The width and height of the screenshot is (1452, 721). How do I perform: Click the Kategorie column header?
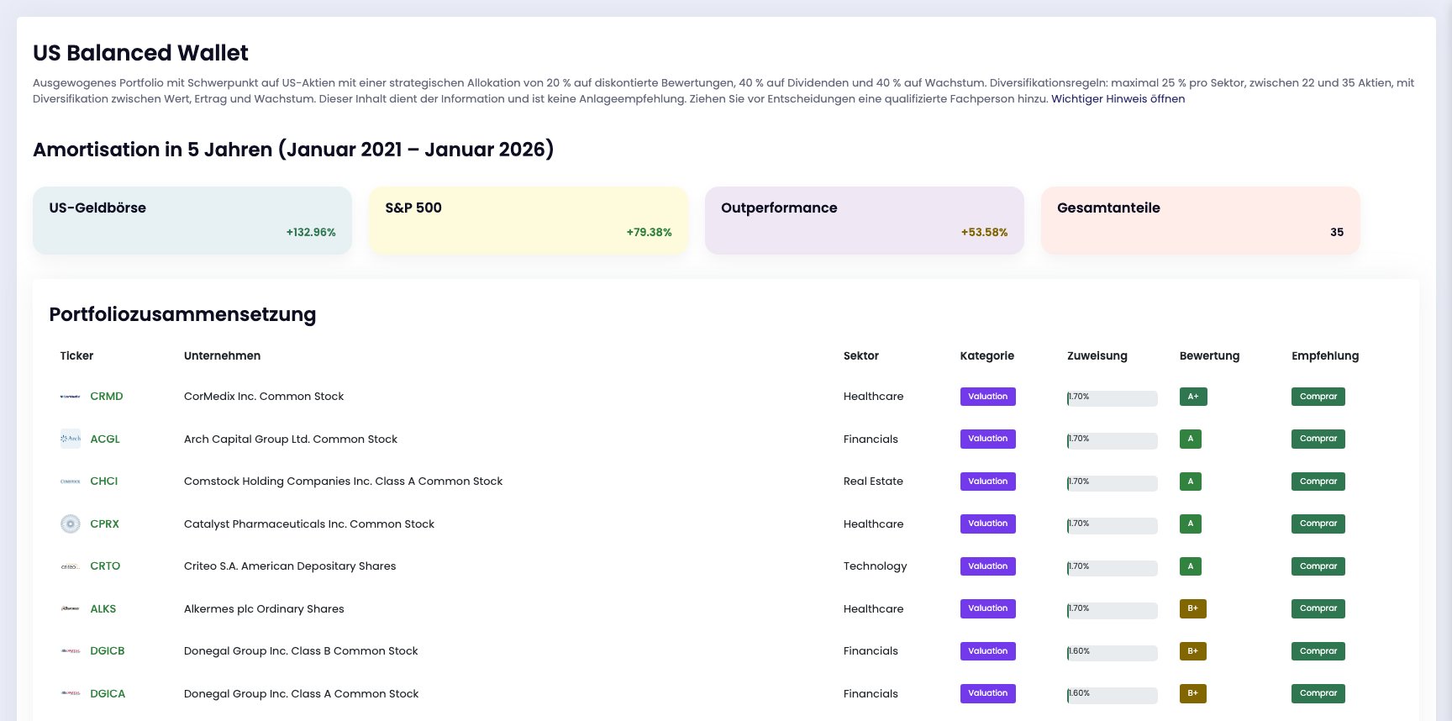(987, 355)
